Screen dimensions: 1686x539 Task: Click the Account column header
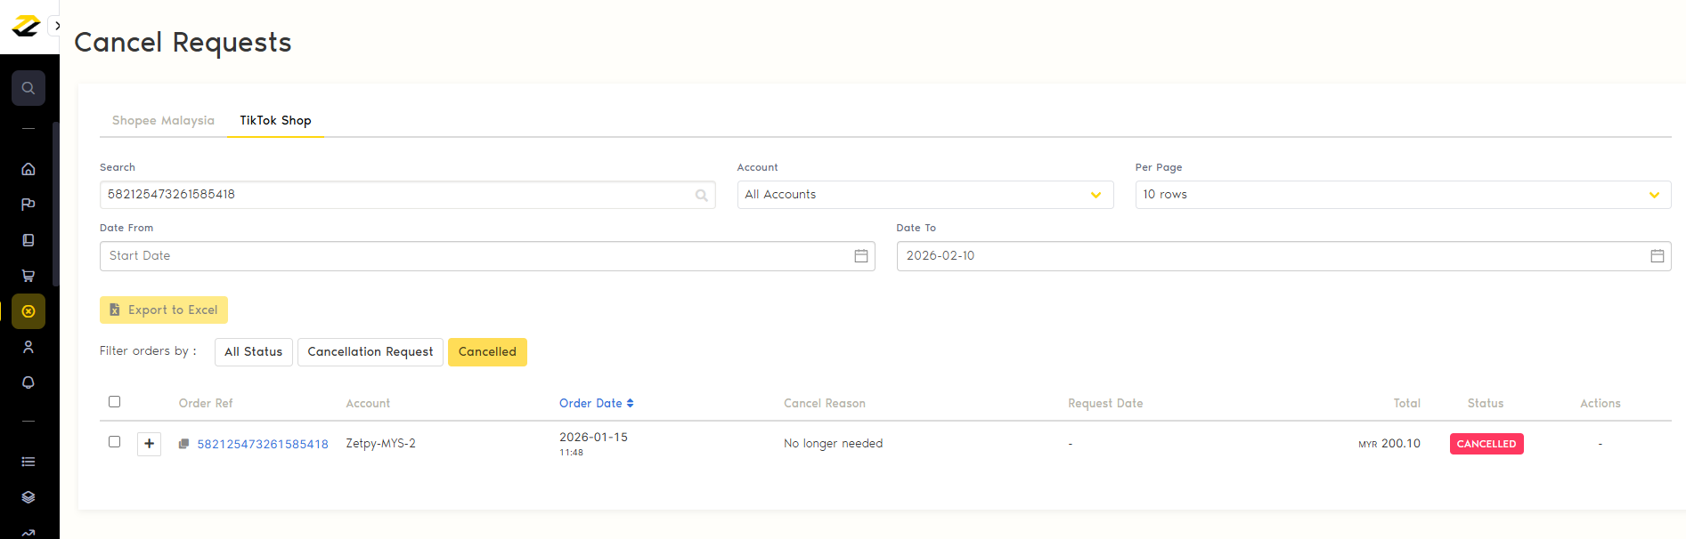(x=368, y=403)
